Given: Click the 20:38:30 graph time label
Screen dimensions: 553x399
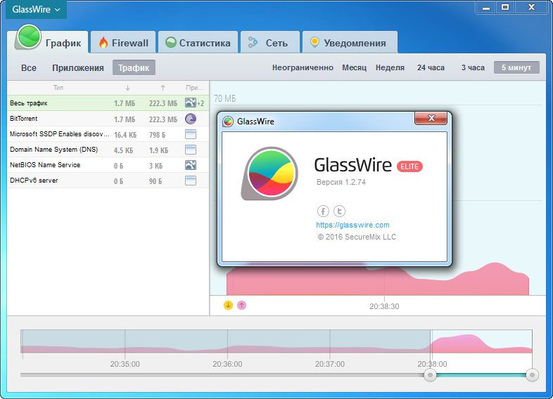Looking at the screenshot, I should click(384, 306).
